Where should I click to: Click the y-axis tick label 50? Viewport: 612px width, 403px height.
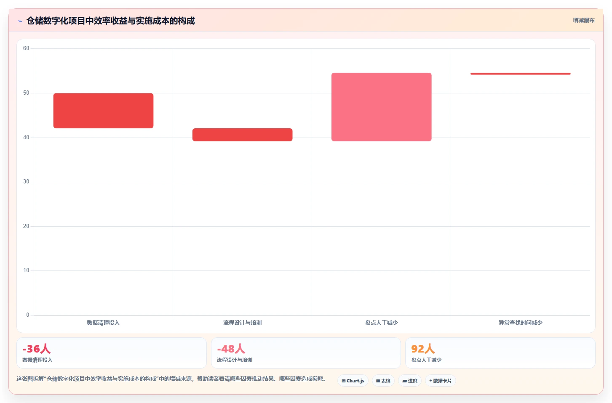[26, 93]
